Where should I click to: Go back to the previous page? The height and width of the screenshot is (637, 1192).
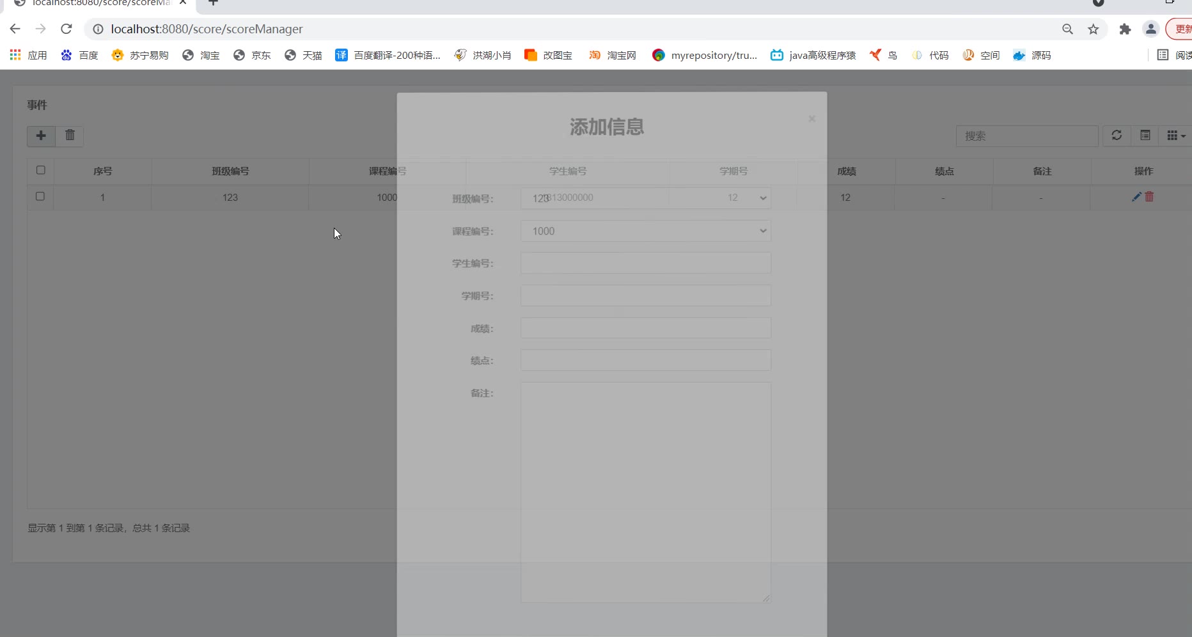click(x=15, y=29)
